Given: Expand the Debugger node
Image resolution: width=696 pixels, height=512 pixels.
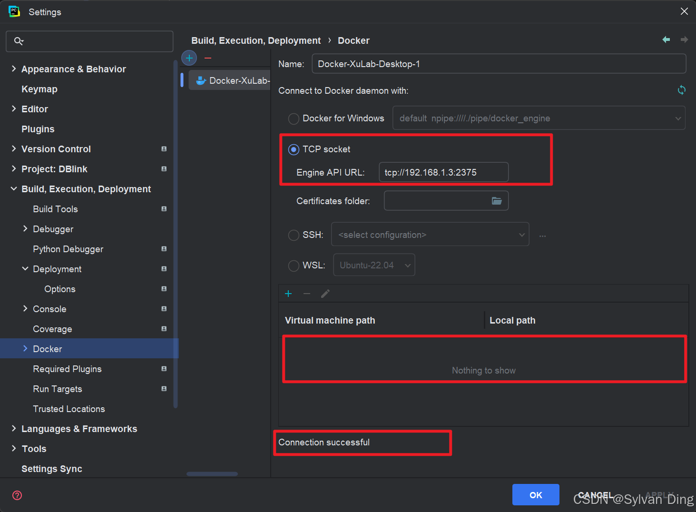Looking at the screenshot, I should (x=25, y=229).
